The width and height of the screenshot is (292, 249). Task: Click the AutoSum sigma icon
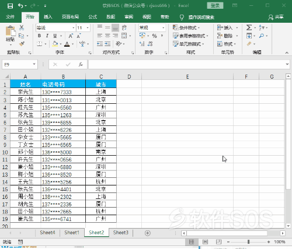point(249,27)
